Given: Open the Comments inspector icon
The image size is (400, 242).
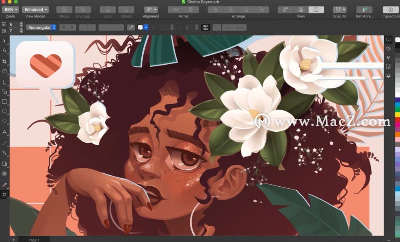Looking at the screenshot, I should coord(388,40).
